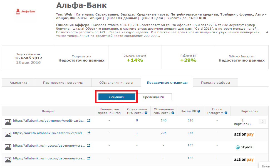270x168 pixels.
Task: Click the 2 партнерки text
Action: coord(243,122)
